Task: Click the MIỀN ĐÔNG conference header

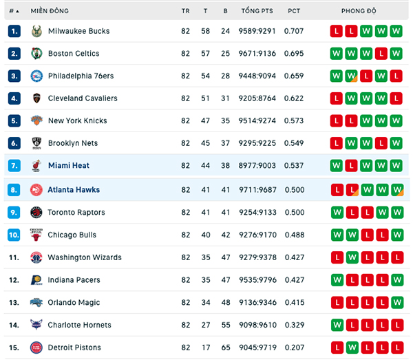Action: pyautogui.click(x=50, y=11)
